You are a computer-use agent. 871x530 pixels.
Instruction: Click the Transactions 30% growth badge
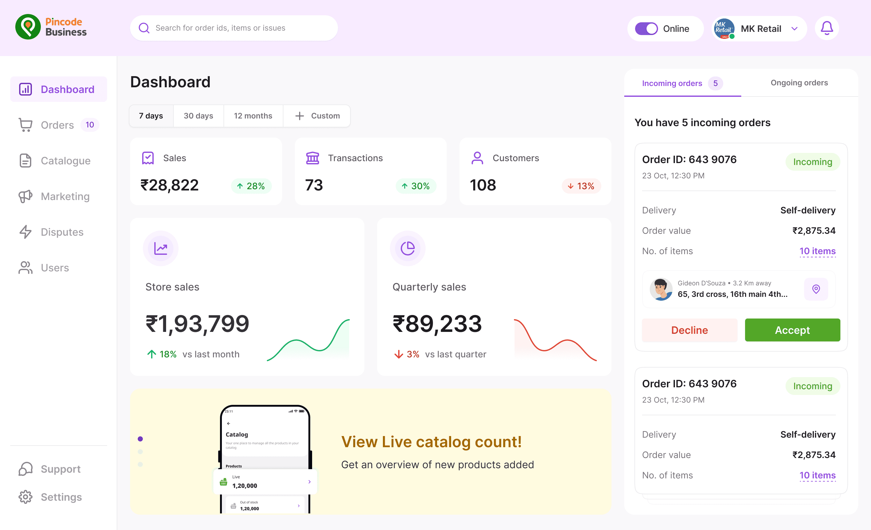click(x=416, y=186)
